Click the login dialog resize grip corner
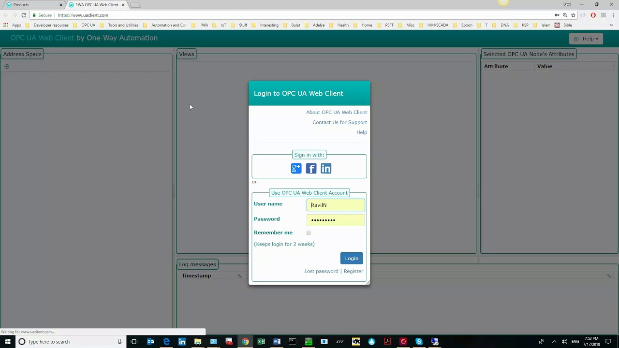 (x=368, y=282)
